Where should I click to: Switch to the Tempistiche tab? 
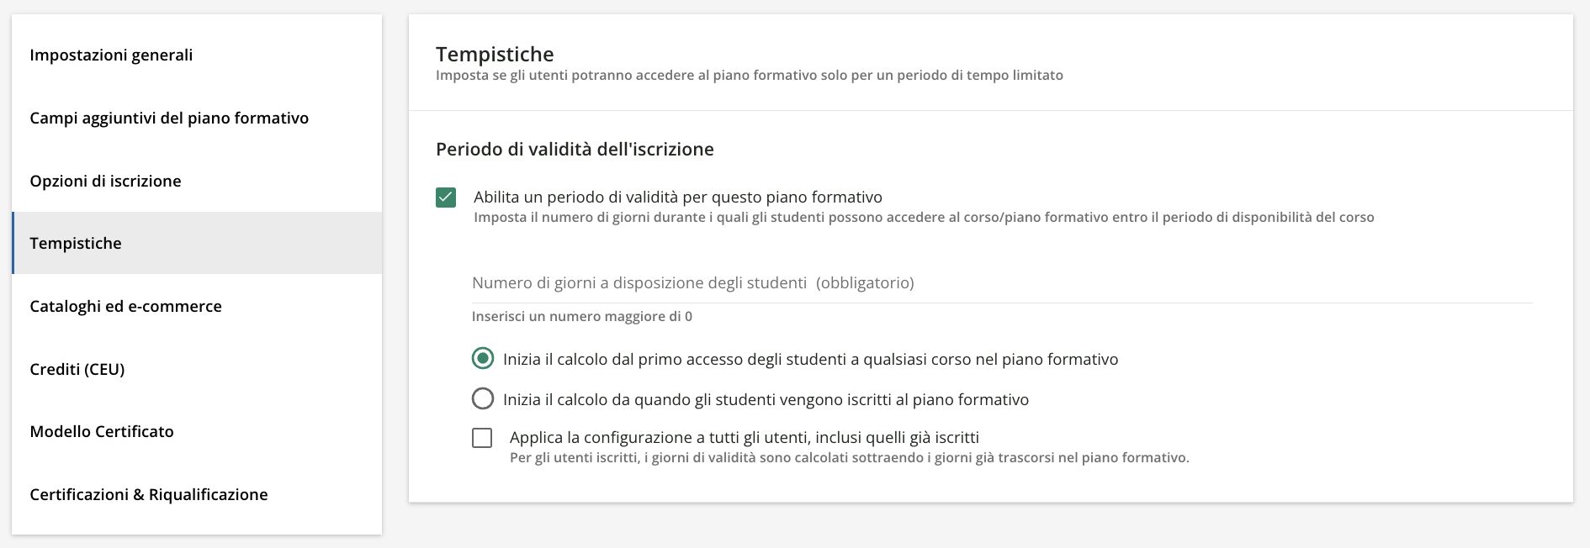75,243
